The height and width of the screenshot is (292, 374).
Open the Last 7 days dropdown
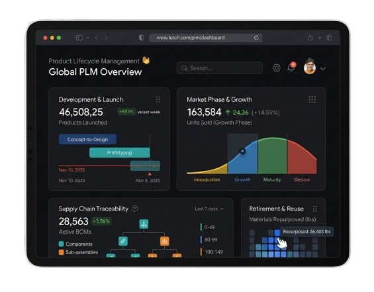pos(209,209)
